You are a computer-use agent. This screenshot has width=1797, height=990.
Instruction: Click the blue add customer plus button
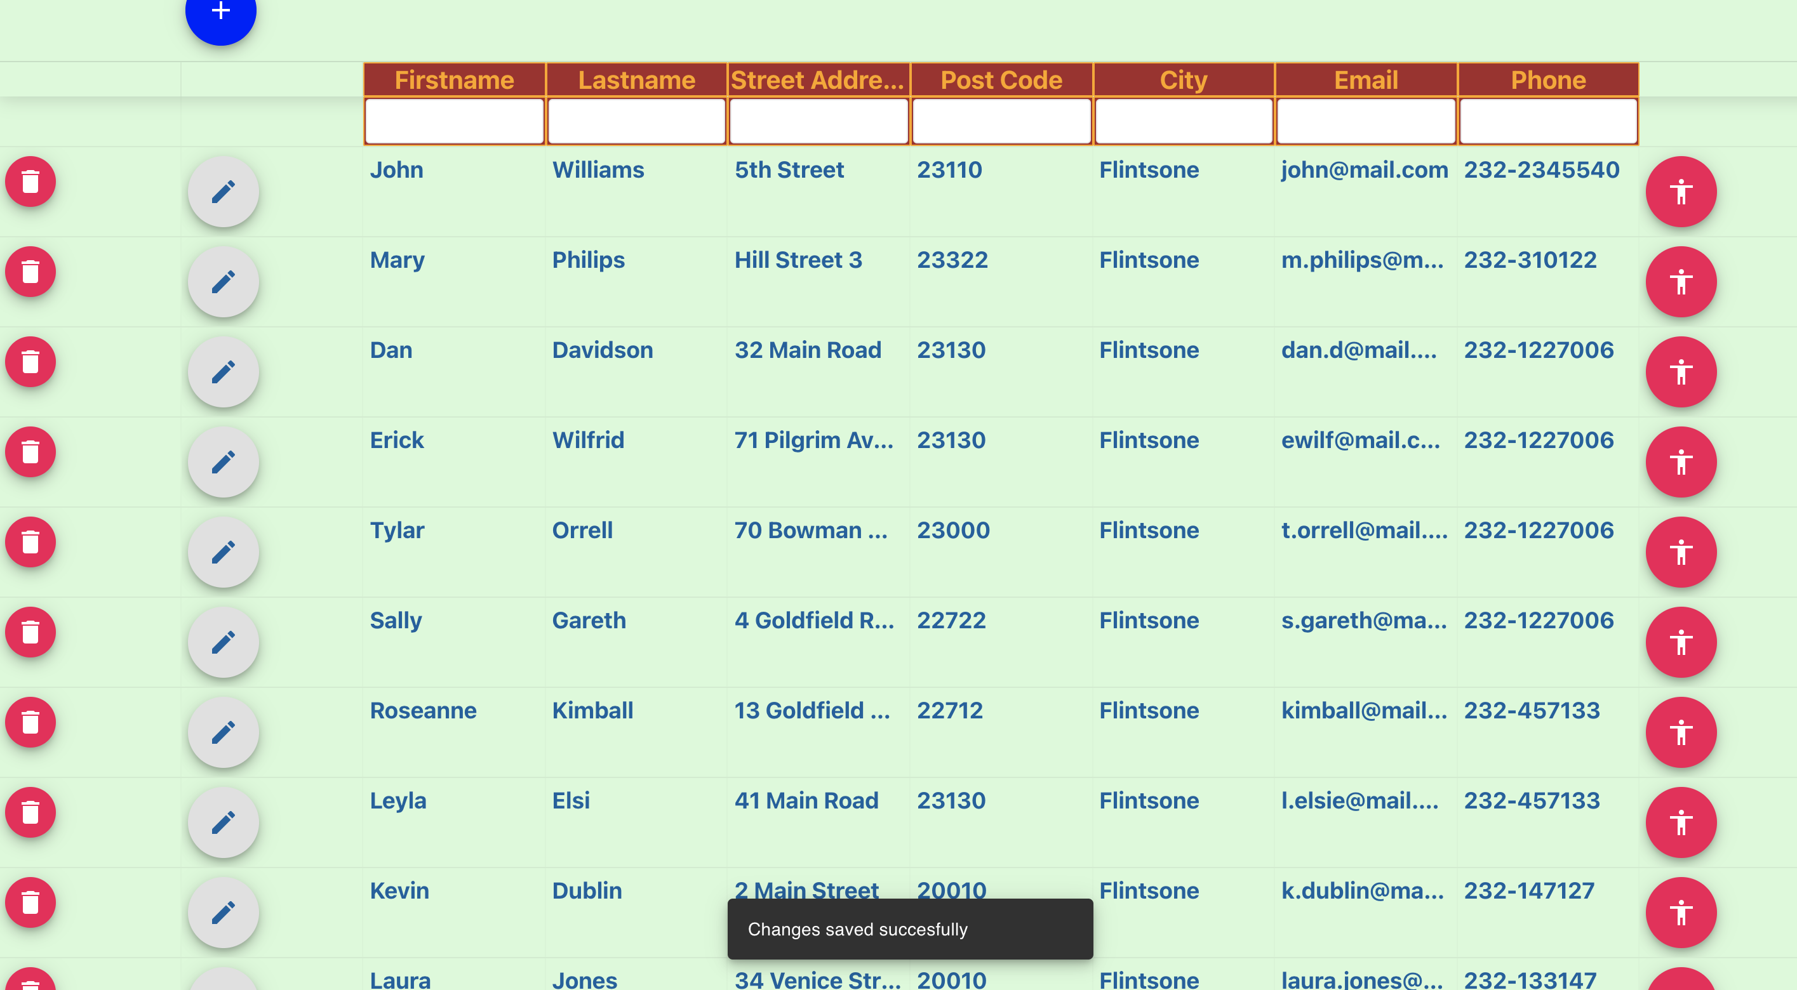click(220, 12)
